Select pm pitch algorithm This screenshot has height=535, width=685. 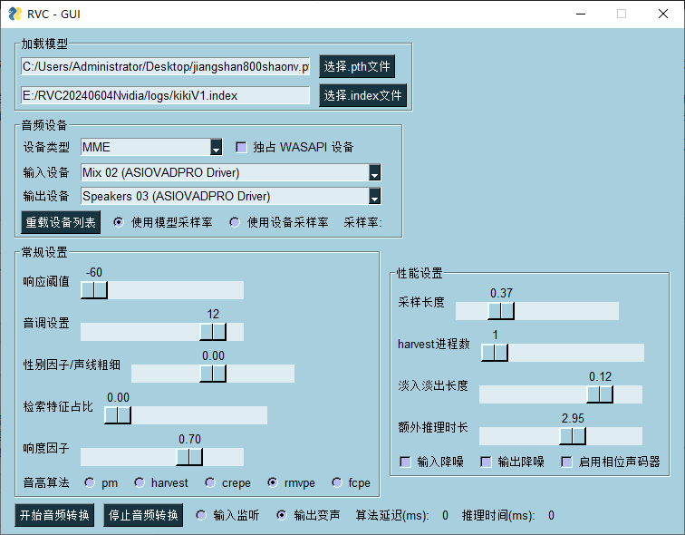click(90, 482)
